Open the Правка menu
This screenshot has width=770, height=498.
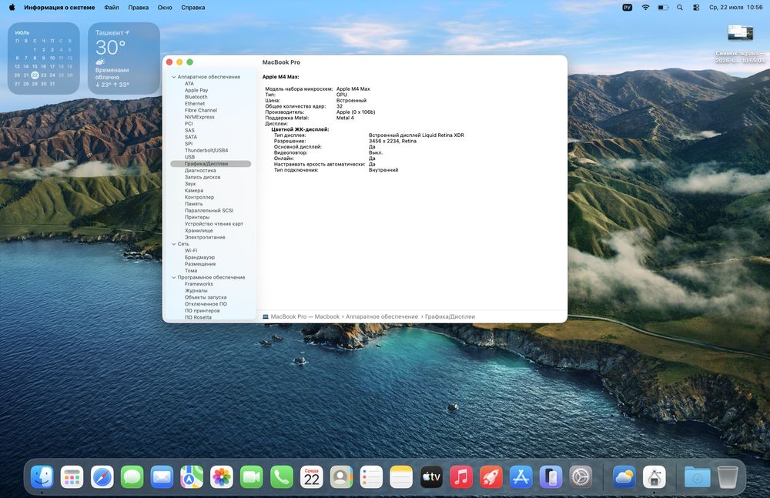(139, 8)
